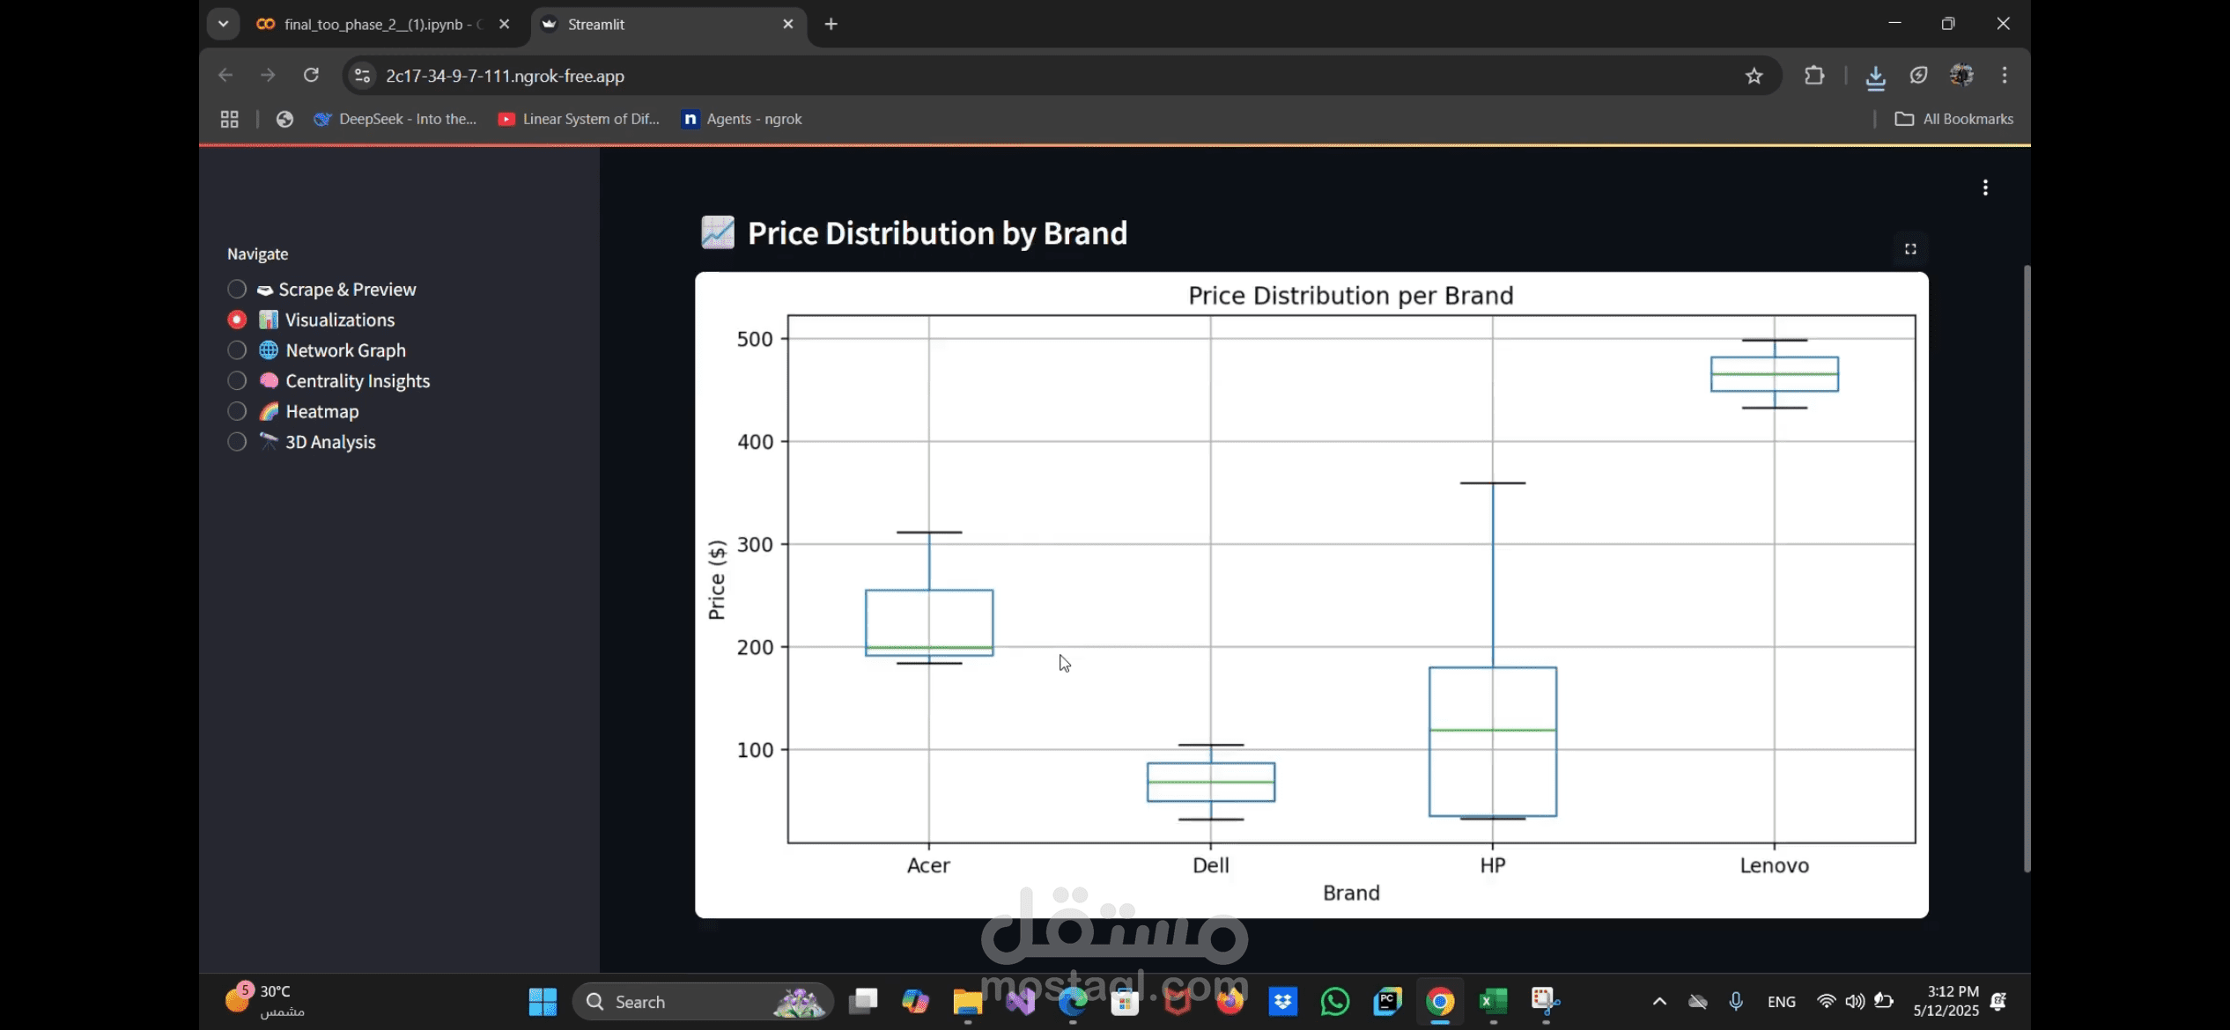Bookmark this page with star icon
2230x1030 pixels.
[1754, 76]
